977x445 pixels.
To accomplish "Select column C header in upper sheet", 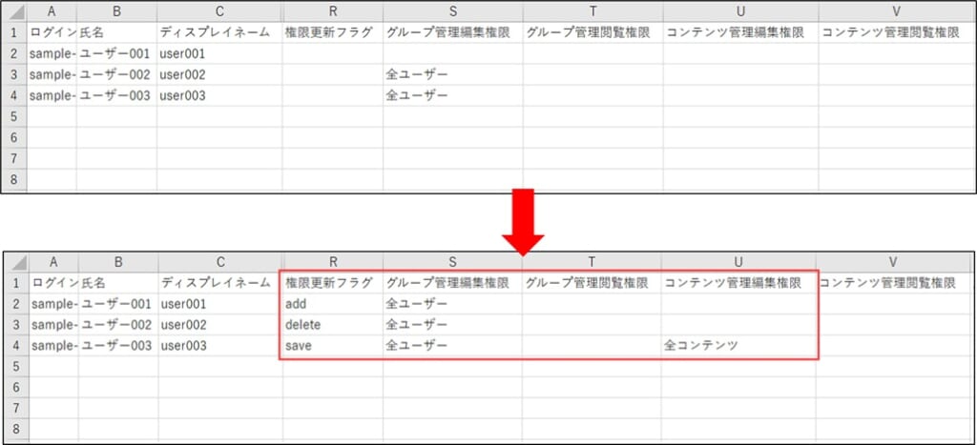I will pyautogui.click(x=219, y=11).
